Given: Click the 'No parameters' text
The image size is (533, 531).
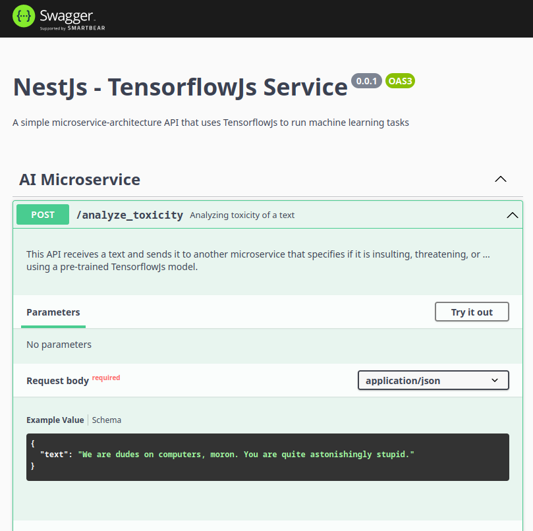Looking at the screenshot, I should tap(59, 345).
